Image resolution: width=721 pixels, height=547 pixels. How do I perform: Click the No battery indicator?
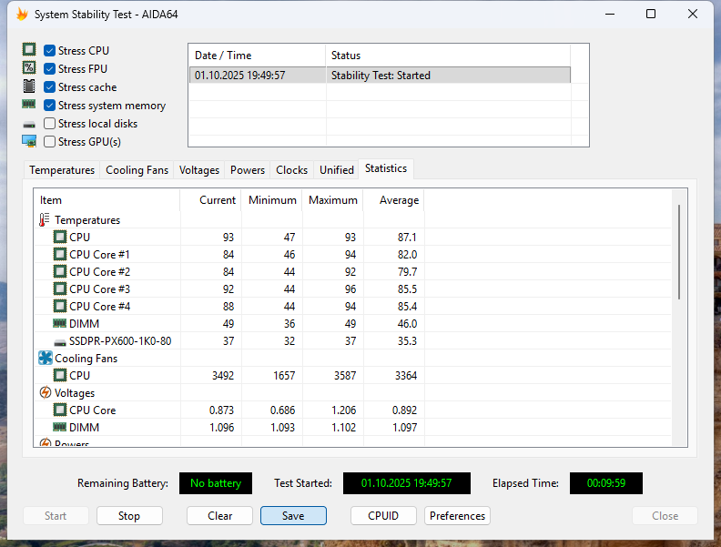[216, 483]
